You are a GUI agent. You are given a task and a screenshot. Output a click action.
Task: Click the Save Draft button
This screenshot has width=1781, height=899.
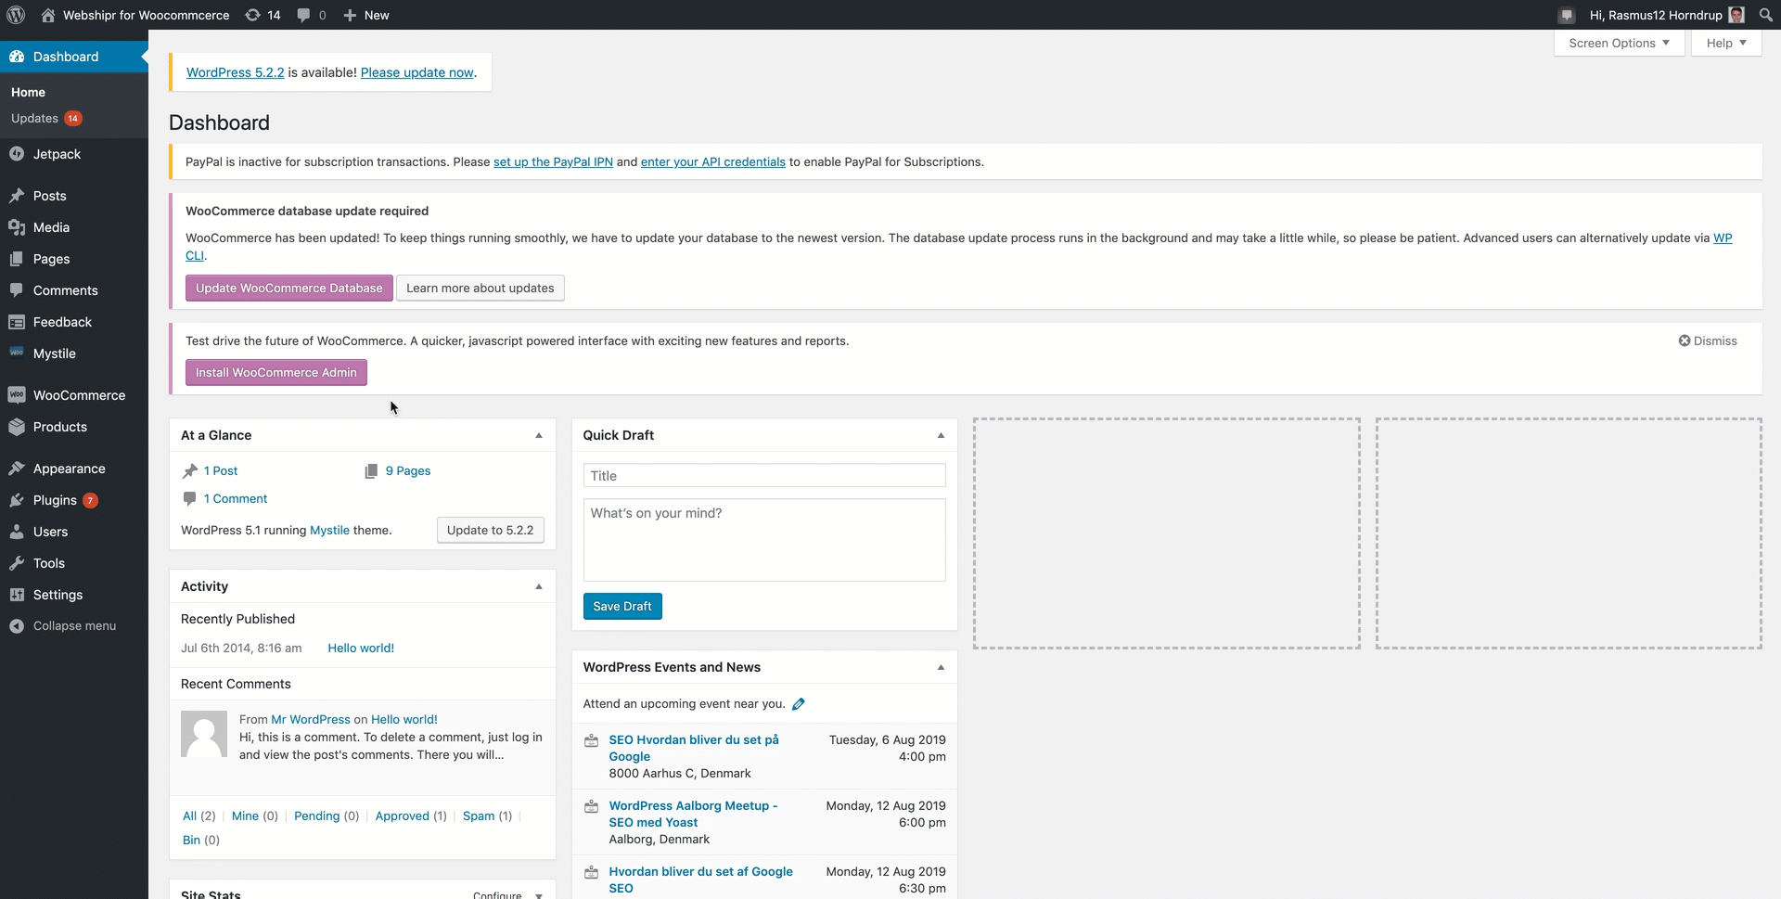[x=622, y=606]
